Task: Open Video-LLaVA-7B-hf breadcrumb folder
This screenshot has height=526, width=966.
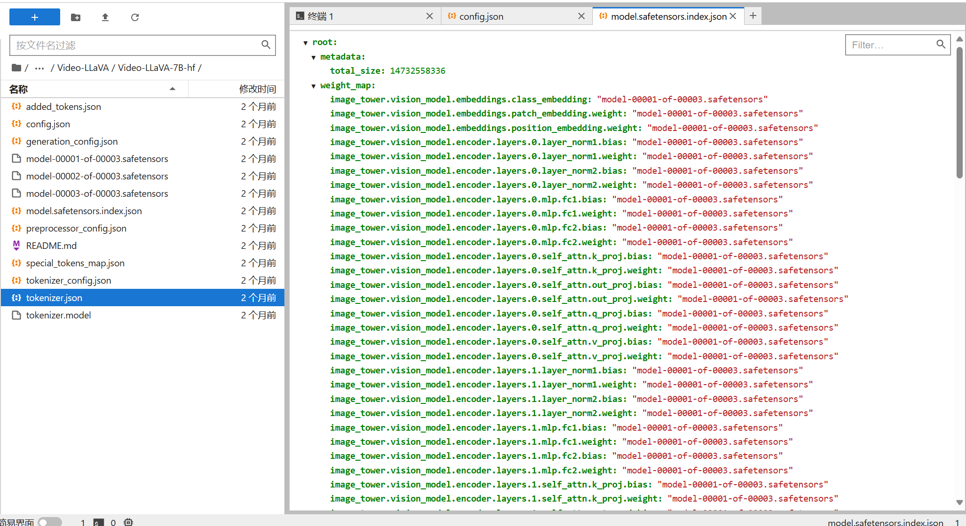Action: pos(157,68)
